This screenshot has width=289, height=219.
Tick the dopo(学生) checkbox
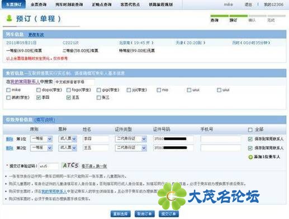(x=39, y=90)
